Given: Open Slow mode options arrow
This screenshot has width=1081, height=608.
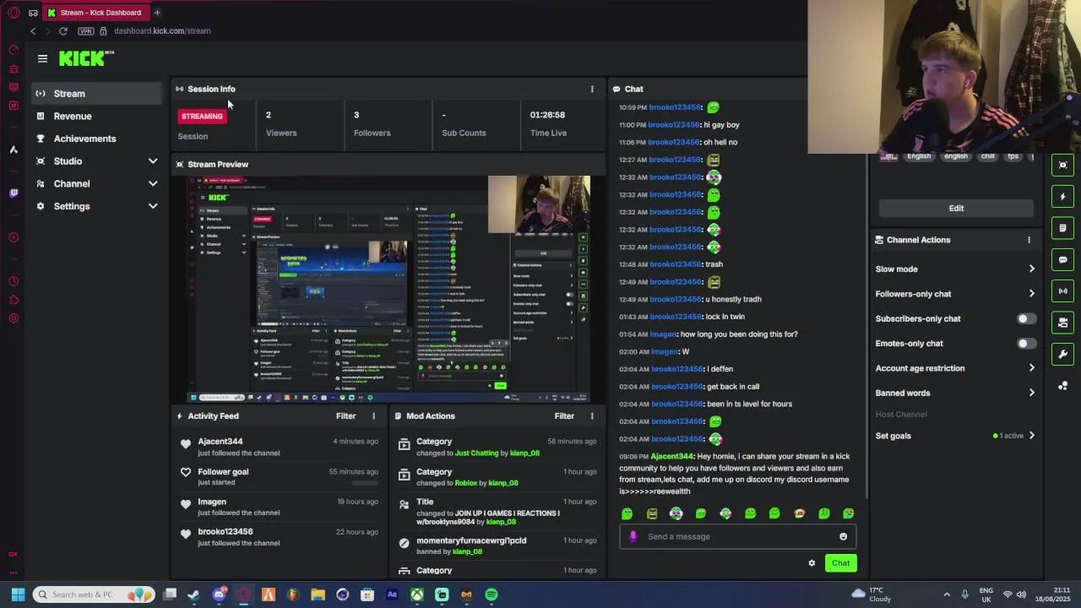Looking at the screenshot, I should 1031,269.
